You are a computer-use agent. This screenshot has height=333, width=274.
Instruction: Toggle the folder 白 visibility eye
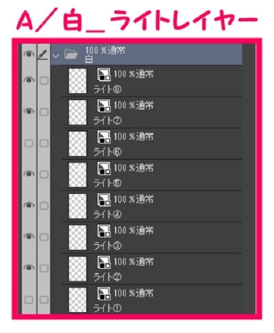[29, 54]
